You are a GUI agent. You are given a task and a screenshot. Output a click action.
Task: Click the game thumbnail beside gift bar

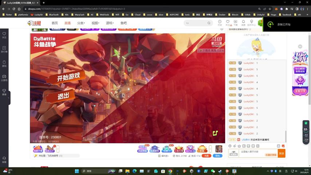219,149
